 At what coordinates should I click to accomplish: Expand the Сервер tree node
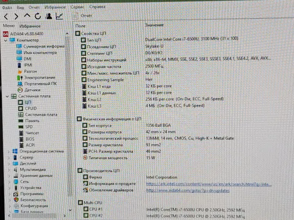point(9,158)
